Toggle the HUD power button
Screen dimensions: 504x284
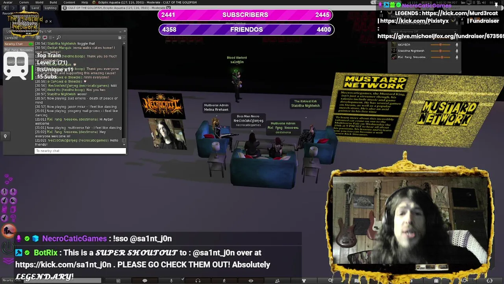[8, 247]
